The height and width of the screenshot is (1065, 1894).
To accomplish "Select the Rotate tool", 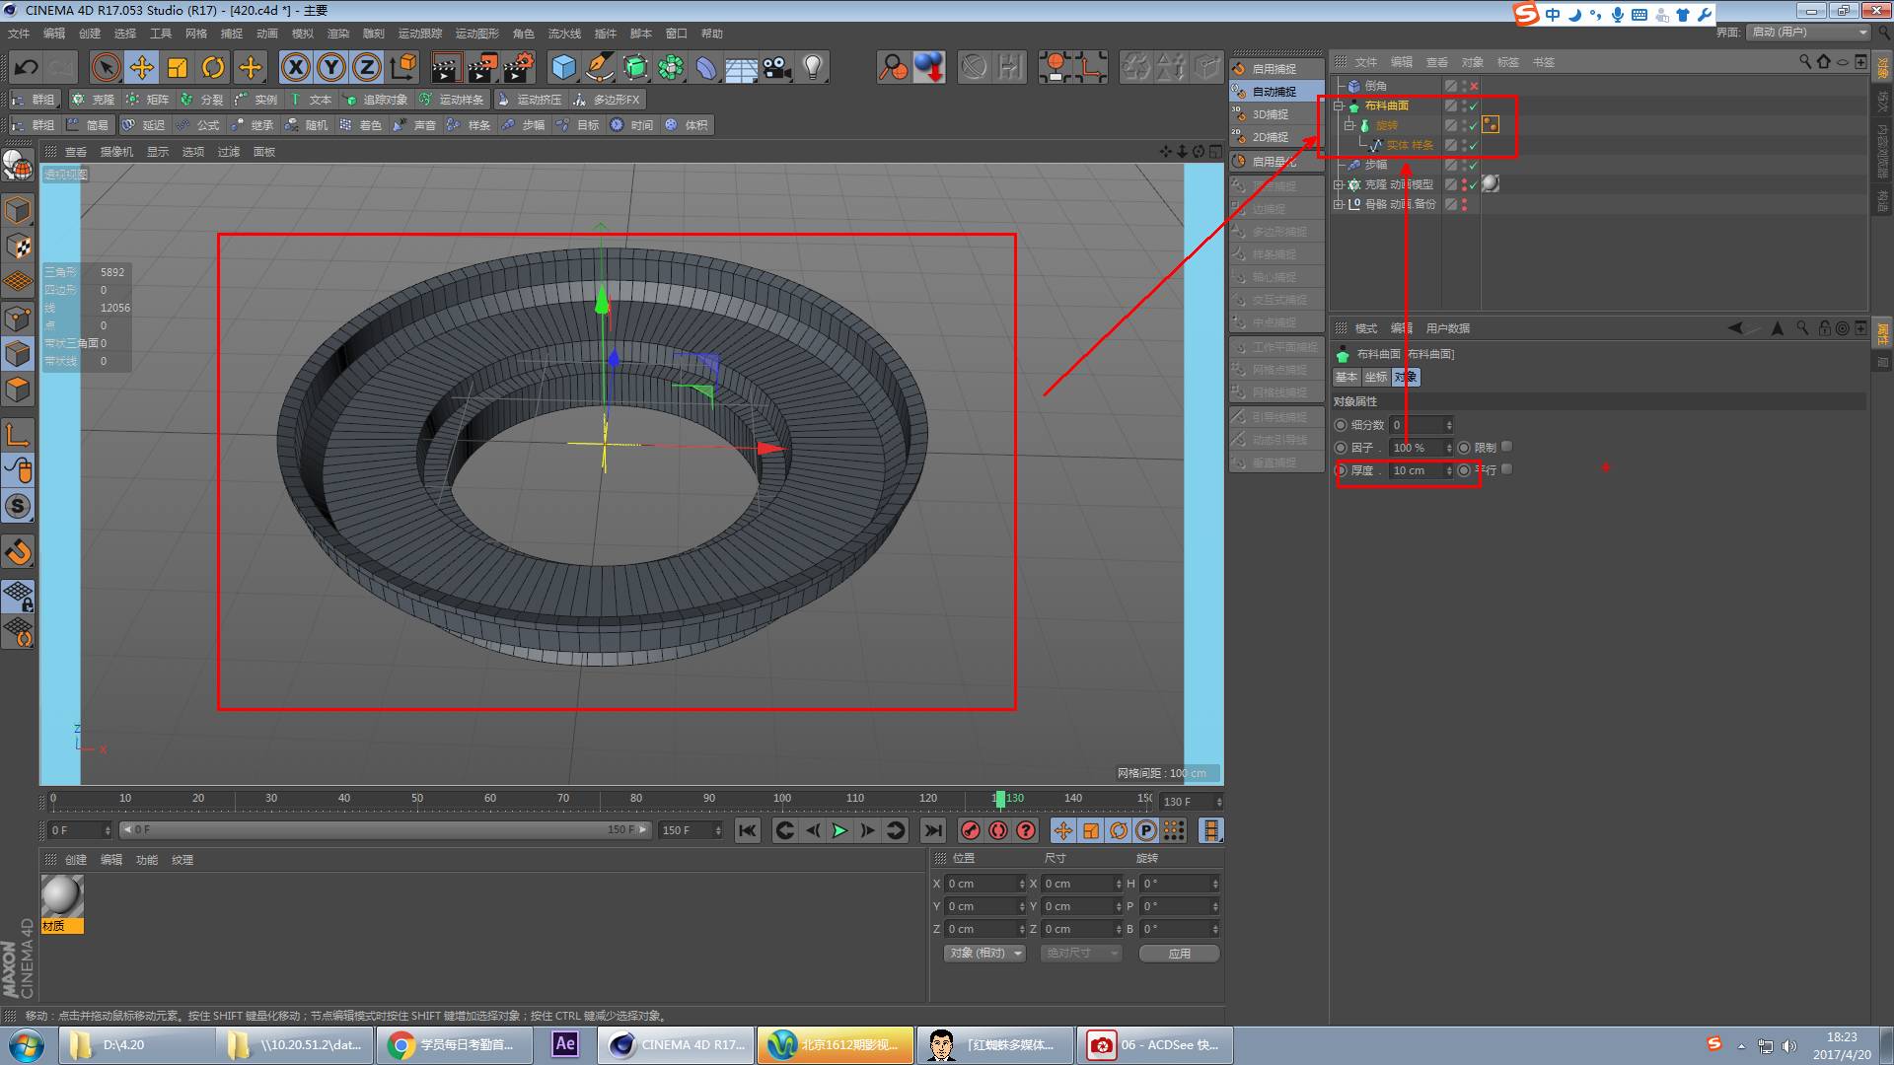I will point(213,67).
